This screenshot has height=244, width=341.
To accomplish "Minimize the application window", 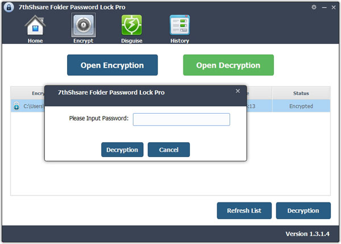I will click(325, 7).
